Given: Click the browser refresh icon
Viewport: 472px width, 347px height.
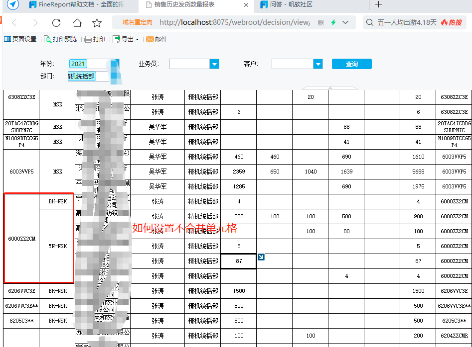Looking at the screenshot, I should coord(56,23).
